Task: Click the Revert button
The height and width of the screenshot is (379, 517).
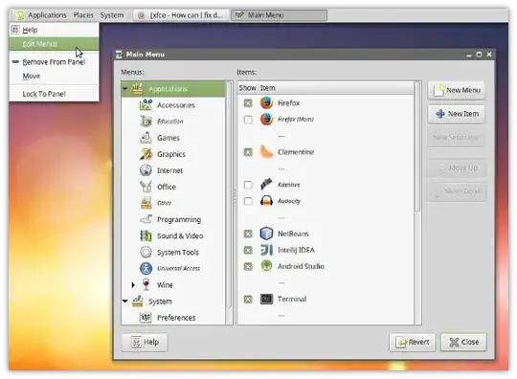Action: (x=413, y=342)
